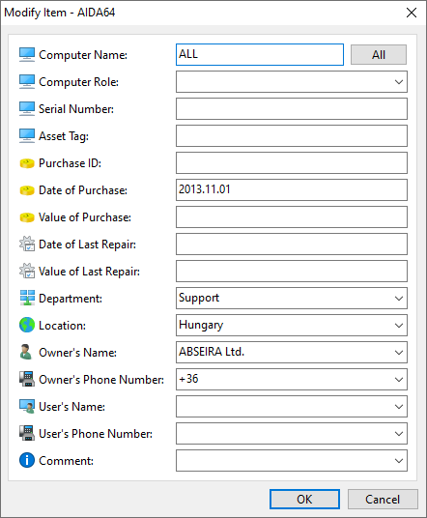The image size is (427, 518).
Task: Click the gear icon beside Date of Last Repair
Action: pos(27,244)
